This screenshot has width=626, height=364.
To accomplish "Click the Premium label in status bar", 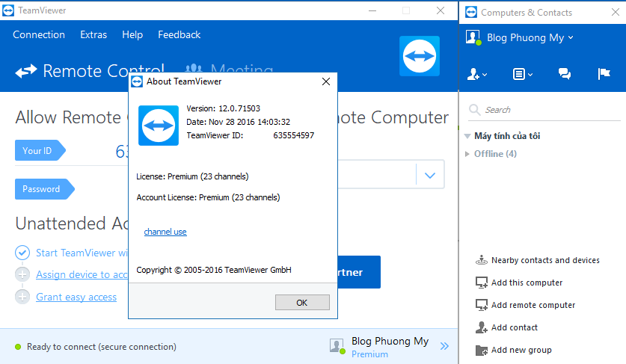I will coord(369,354).
